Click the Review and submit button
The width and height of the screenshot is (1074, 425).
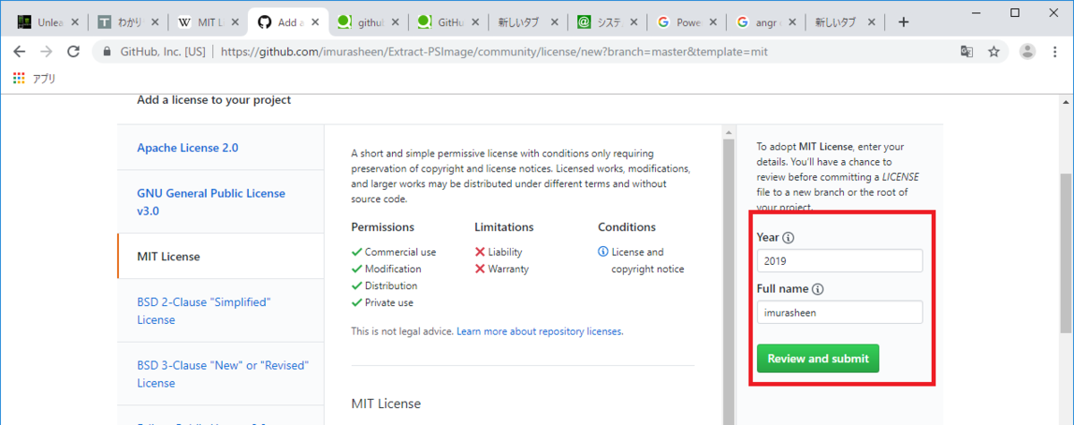pyautogui.click(x=818, y=359)
